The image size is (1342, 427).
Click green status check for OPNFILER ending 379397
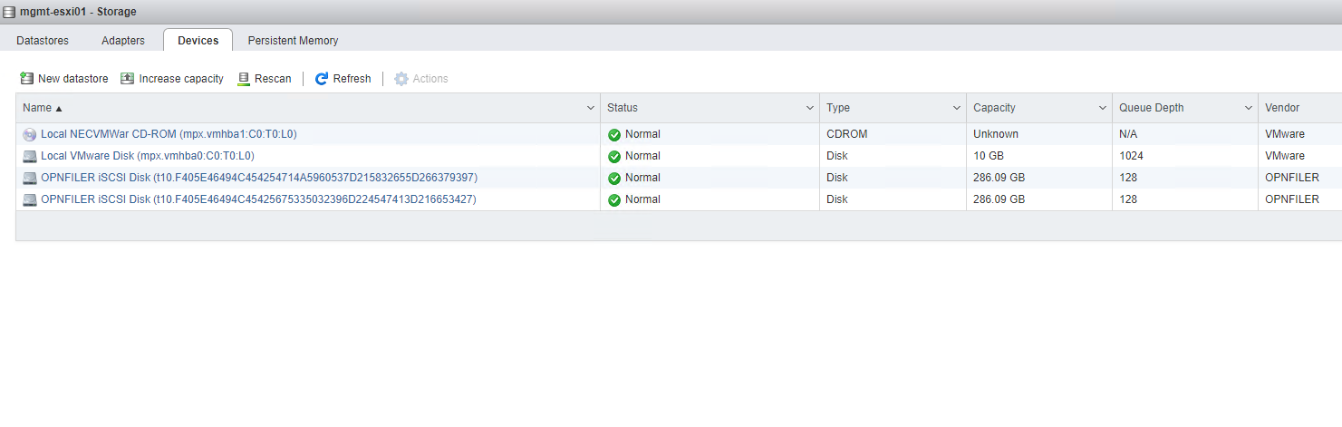tap(614, 178)
